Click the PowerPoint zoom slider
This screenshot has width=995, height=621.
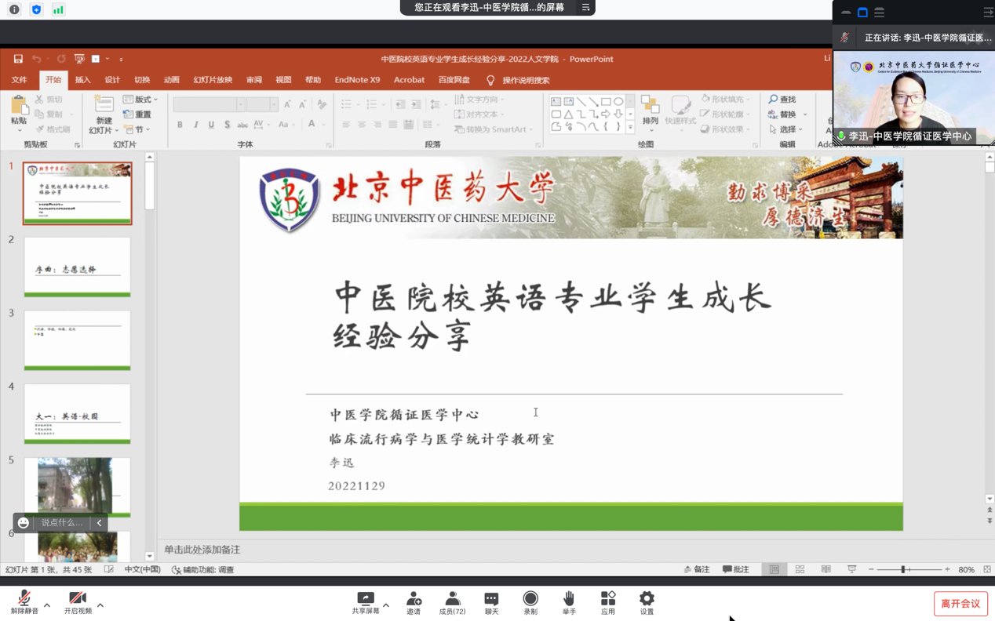903,569
